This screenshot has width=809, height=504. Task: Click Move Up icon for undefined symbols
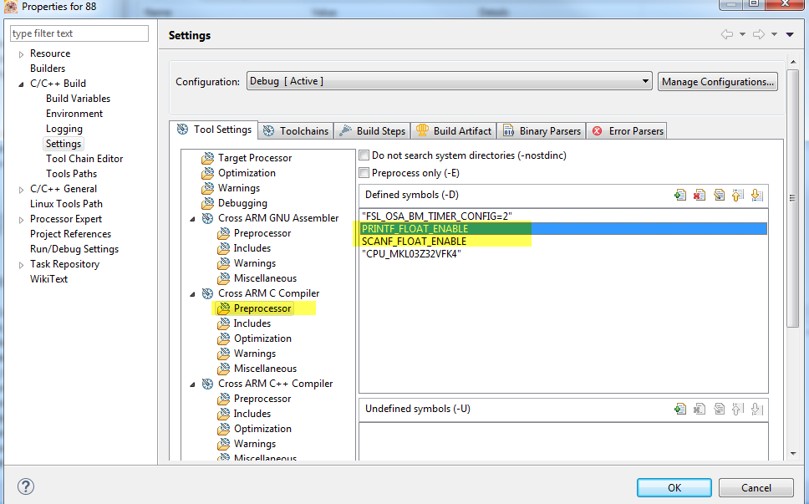(738, 409)
